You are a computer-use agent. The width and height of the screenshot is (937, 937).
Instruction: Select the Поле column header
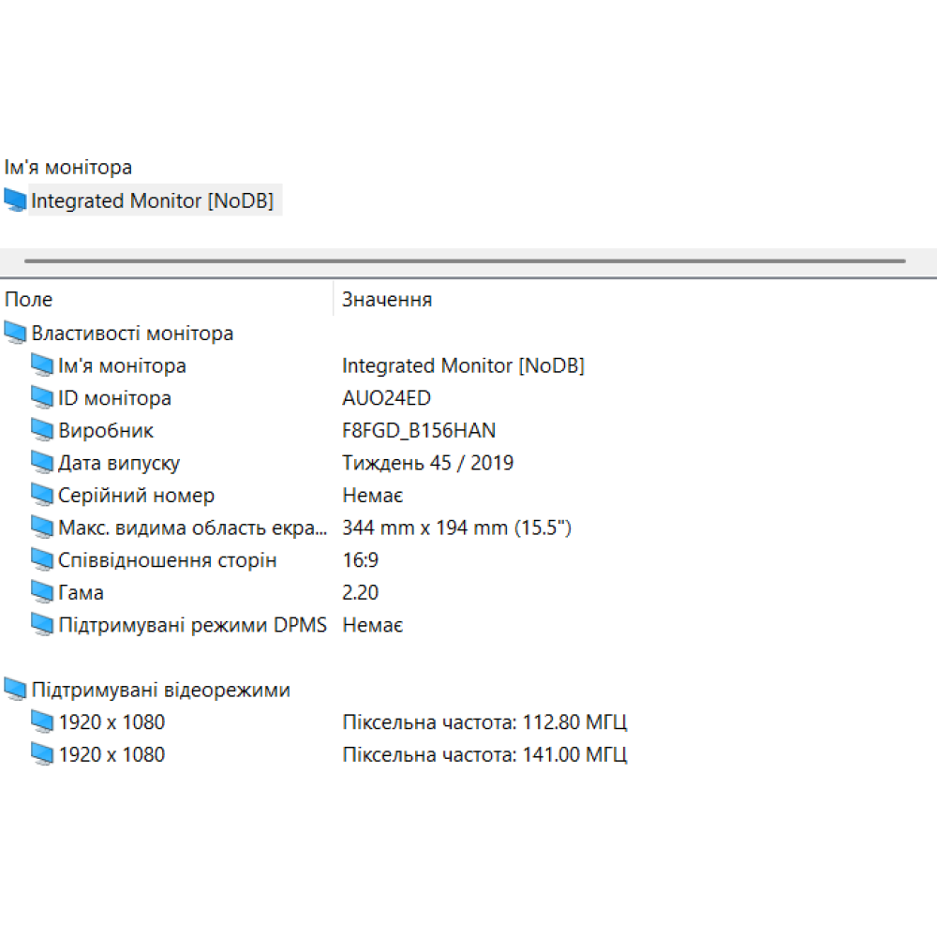tap(25, 299)
